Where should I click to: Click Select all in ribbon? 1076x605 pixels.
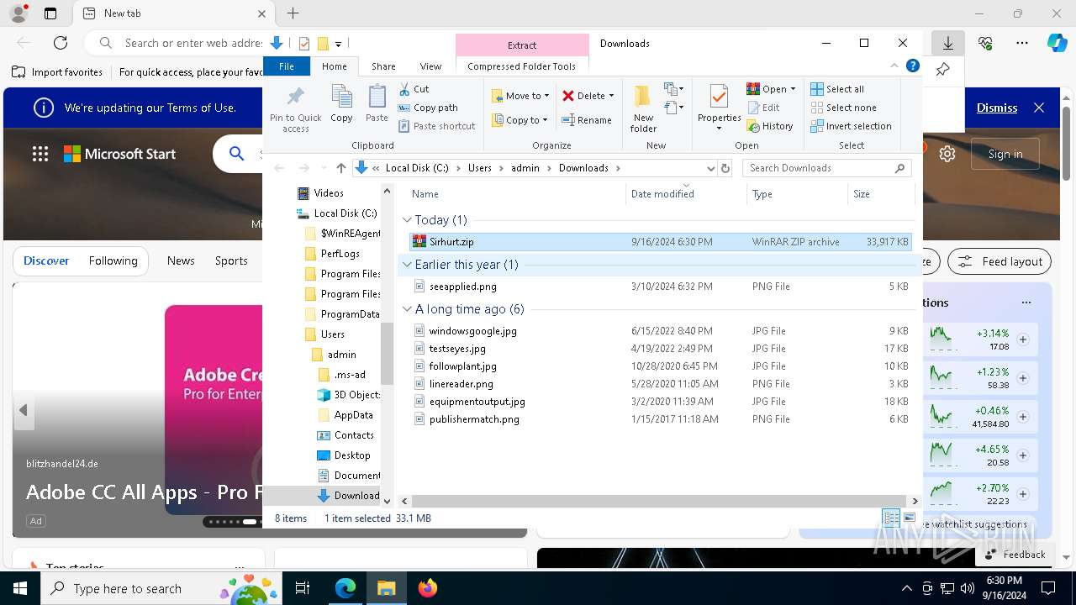(837, 89)
